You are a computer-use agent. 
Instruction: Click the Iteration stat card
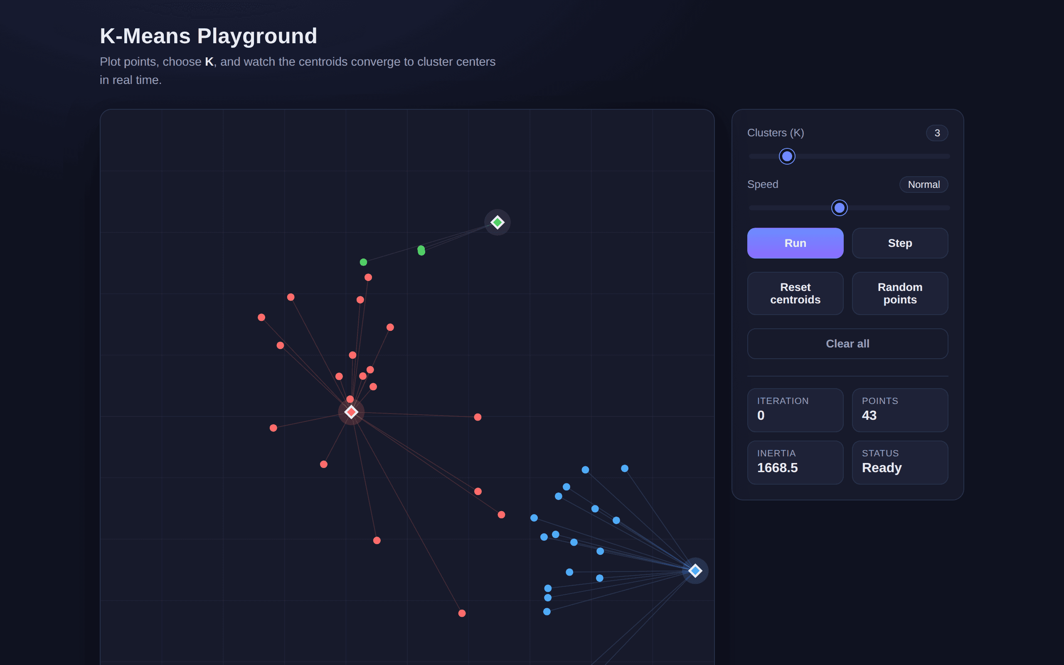click(795, 410)
